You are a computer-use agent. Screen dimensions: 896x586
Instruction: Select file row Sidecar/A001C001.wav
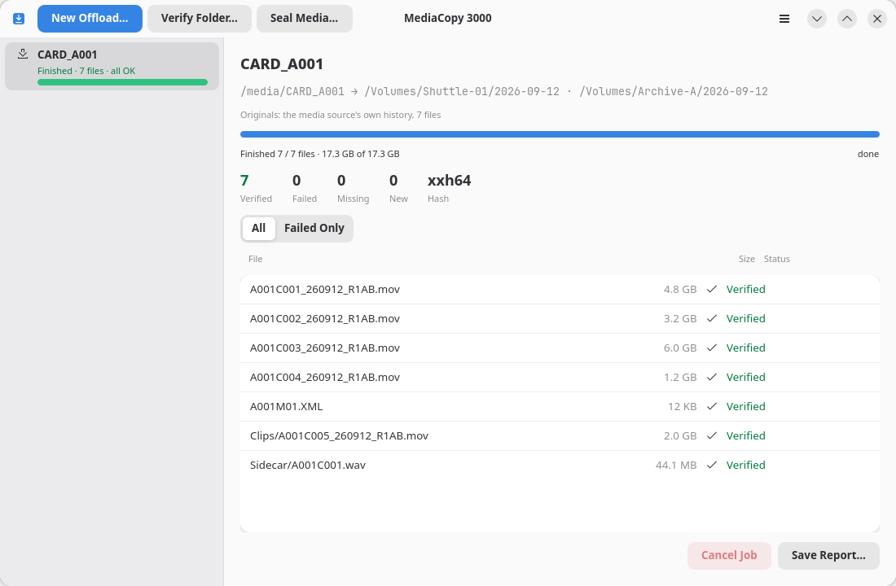click(560, 465)
